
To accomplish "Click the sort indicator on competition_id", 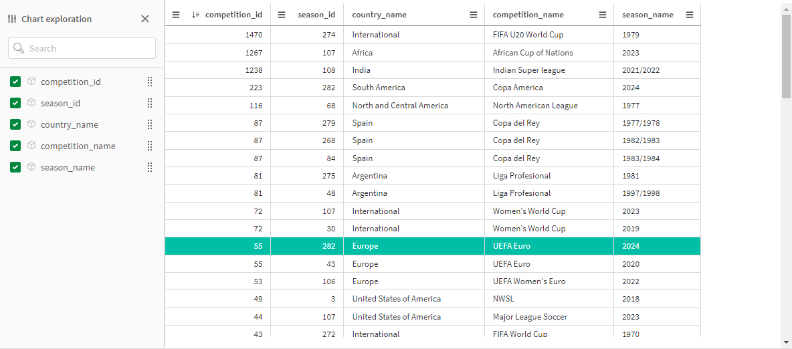I will click(196, 15).
